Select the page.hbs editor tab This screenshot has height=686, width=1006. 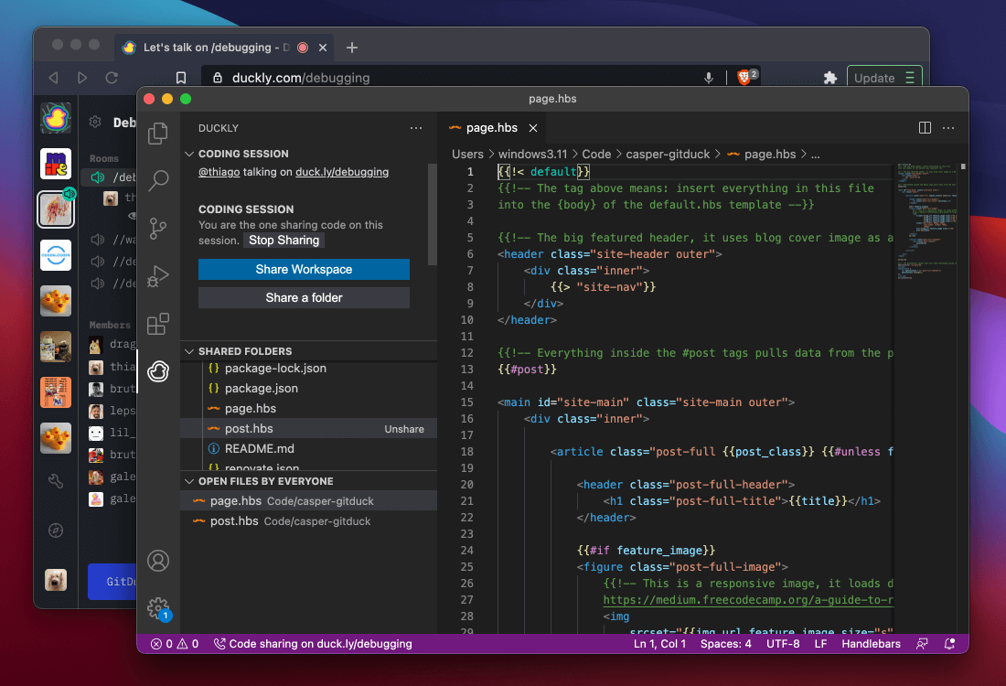pyautogui.click(x=492, y=128)
